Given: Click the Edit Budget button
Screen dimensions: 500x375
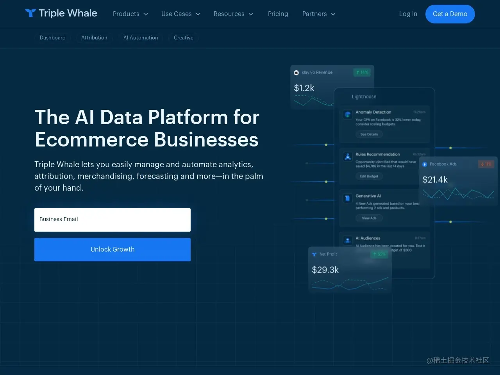Looking at the screenshot, I should pyautogui.click(x=369, y=177).
